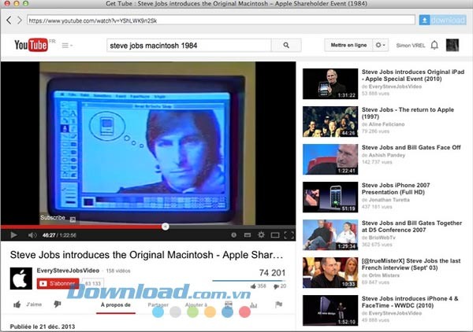473x332 pixels.
Task: Click the EverySteveJobsVideo channel under iPad video
Action: [x=395, y=87]
